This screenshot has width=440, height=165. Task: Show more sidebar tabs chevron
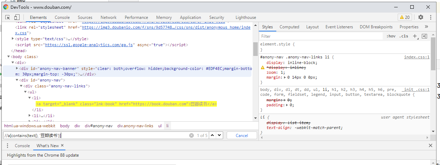[426, 27]
